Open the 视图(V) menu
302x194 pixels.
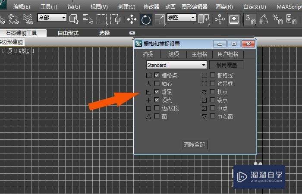[x=99, y=7]
